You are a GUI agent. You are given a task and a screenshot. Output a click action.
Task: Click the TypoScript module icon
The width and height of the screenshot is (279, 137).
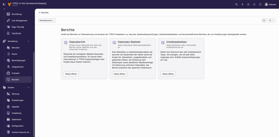8,33
